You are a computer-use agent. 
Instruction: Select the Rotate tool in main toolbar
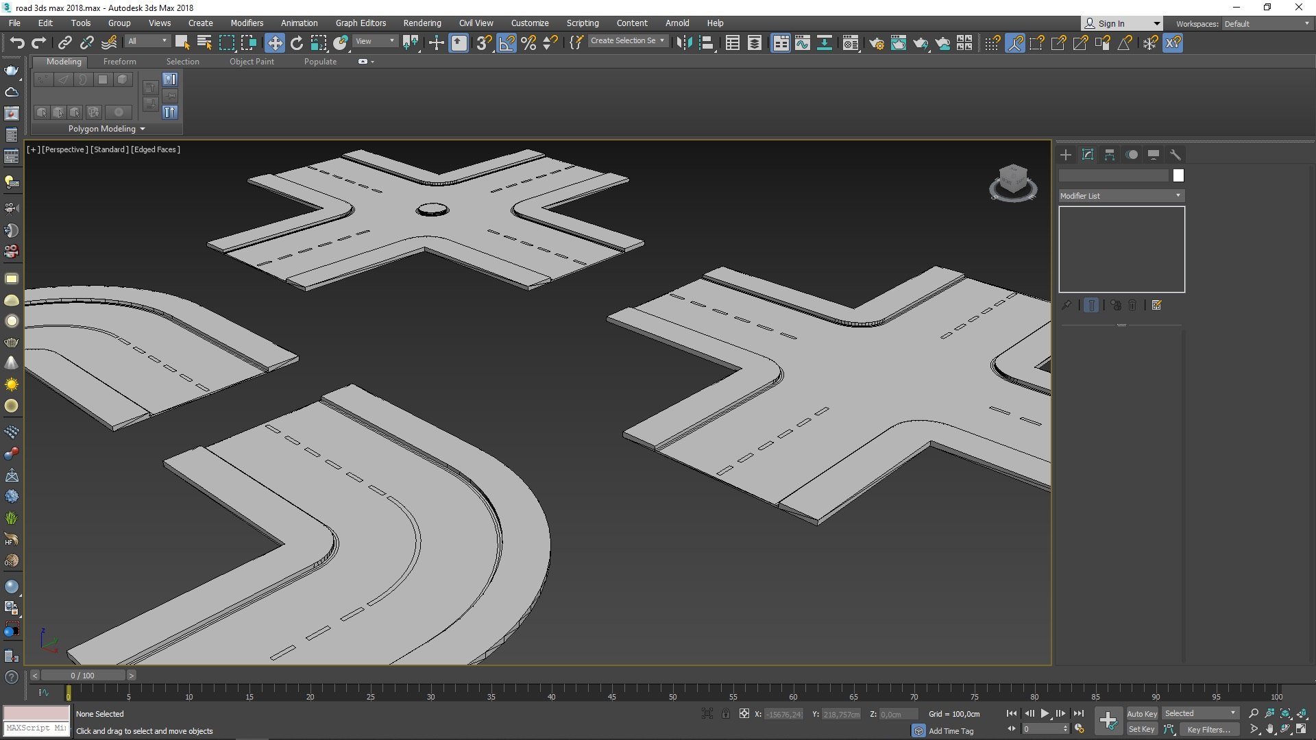297,43
